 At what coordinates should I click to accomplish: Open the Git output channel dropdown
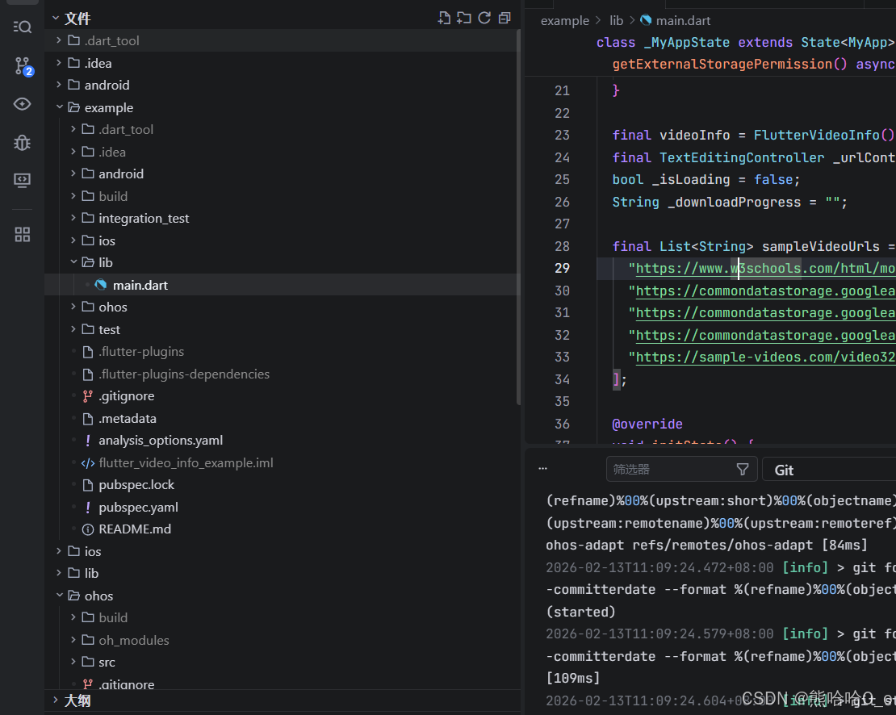[x=828, y=470]
